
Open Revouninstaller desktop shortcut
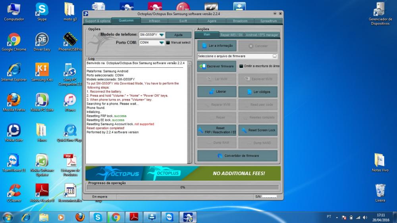pos(70,193)
